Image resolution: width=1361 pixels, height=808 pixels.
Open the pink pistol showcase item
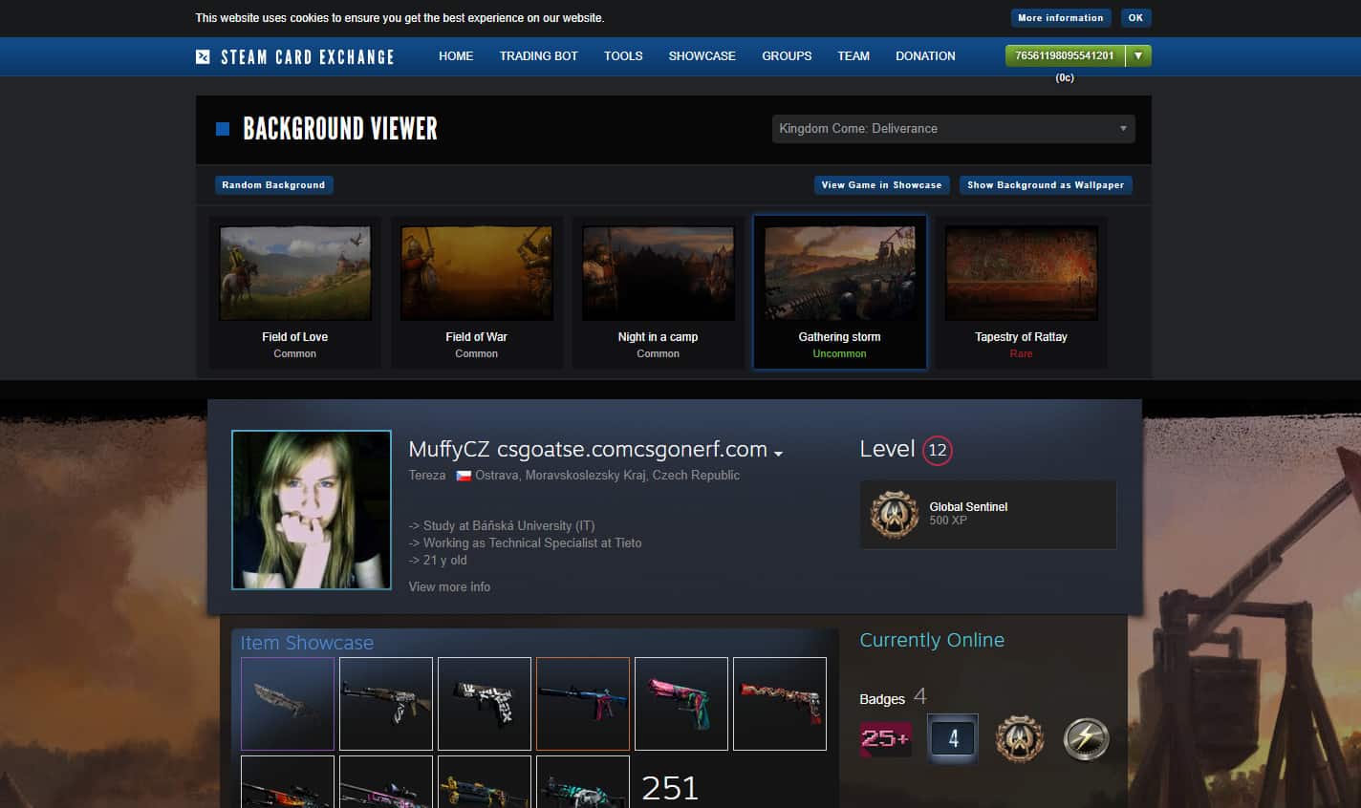pos(681,704)
